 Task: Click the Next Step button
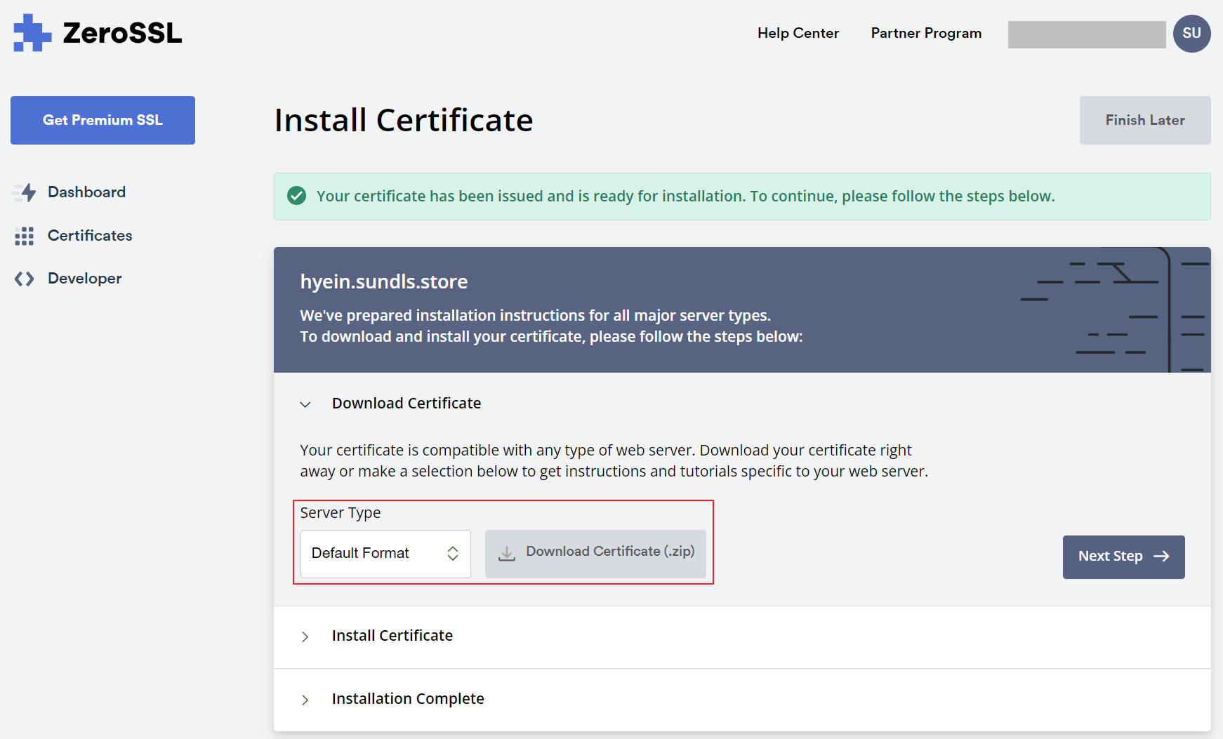pyautogui.click(x=1123, y=557)
